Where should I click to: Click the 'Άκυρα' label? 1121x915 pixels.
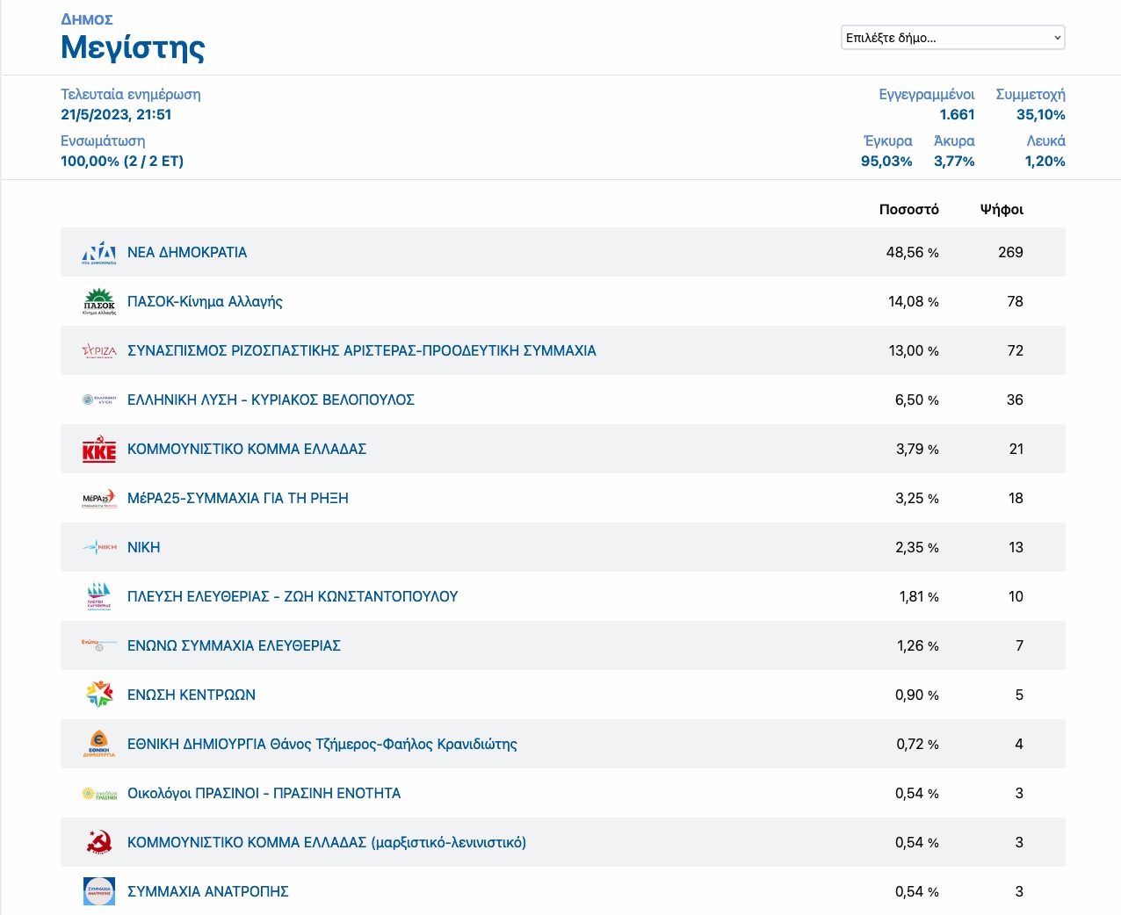point(954,140)
